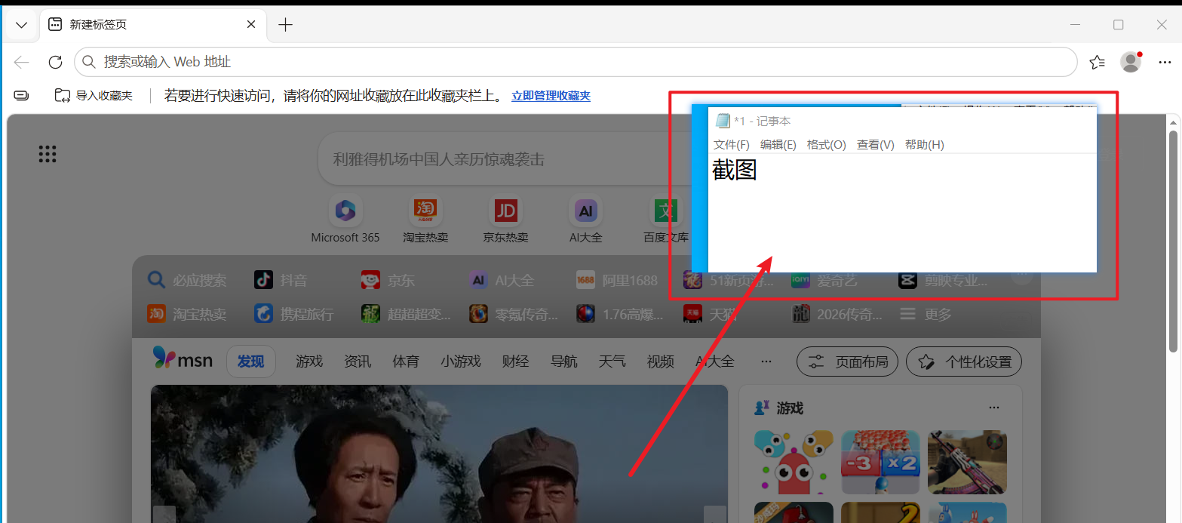The width and height of the screenshot is (1182, 523).
Task: Launch the Microsoft 365 tile
Action: (345, 220)
